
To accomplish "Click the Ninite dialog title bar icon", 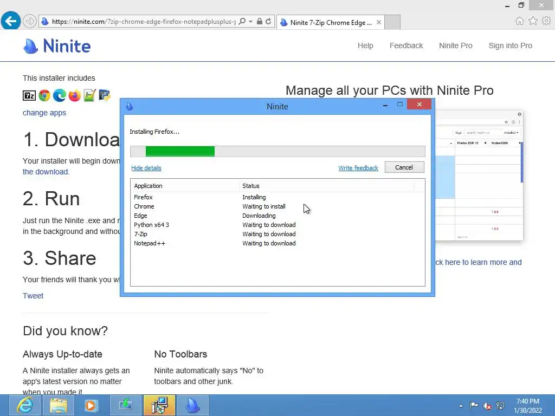I will coord(130,107).
